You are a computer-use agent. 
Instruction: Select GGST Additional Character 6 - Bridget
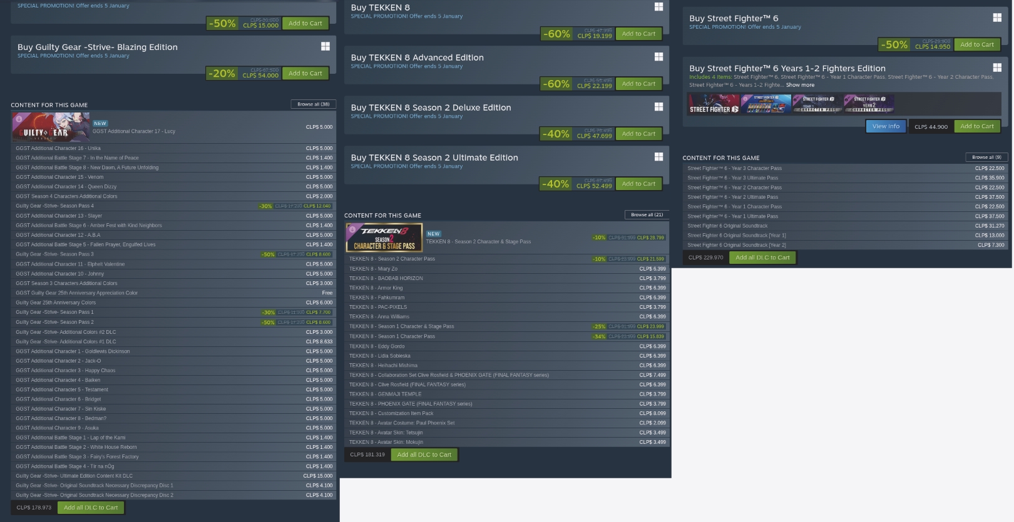click(x=173, y=399)
